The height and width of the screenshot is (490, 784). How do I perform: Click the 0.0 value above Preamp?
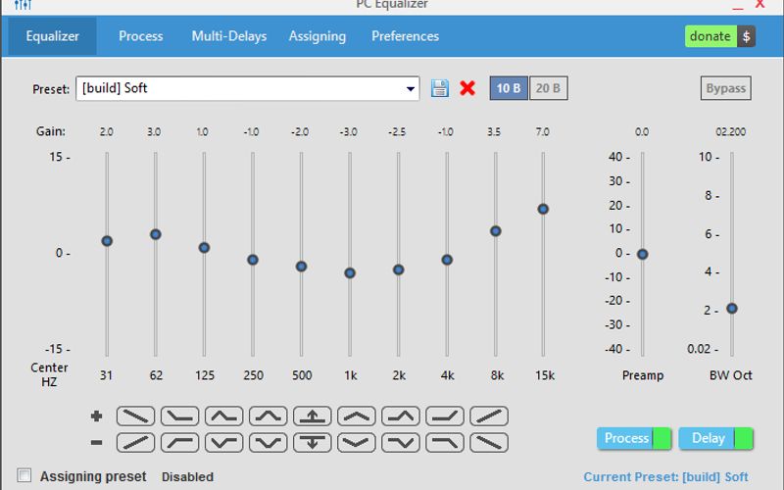pyautogui.click(x=642, y=132)
